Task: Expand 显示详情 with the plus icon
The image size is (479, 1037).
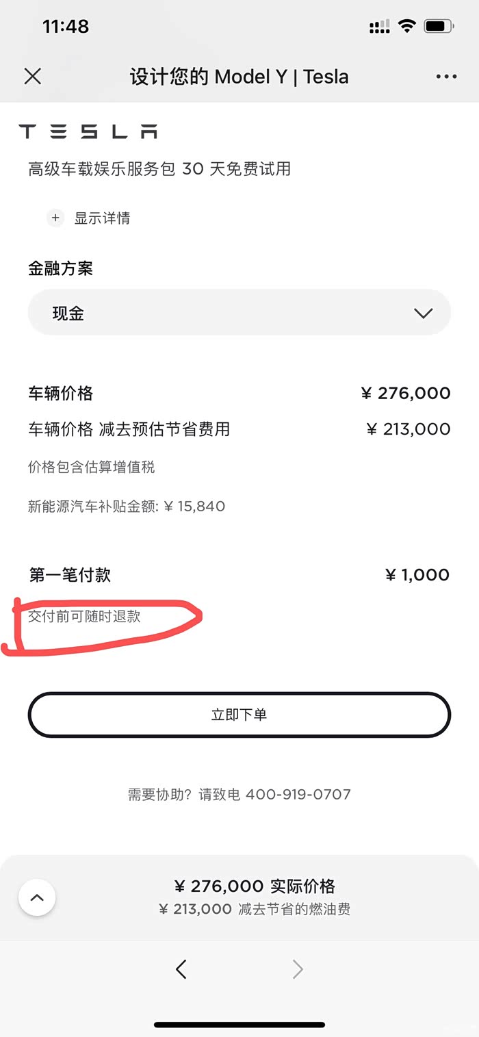Action: click(x=55, y=218)
